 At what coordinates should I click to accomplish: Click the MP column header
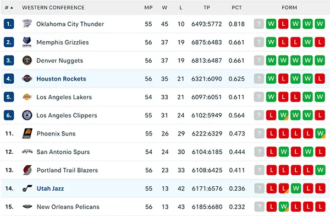(148, 8)
